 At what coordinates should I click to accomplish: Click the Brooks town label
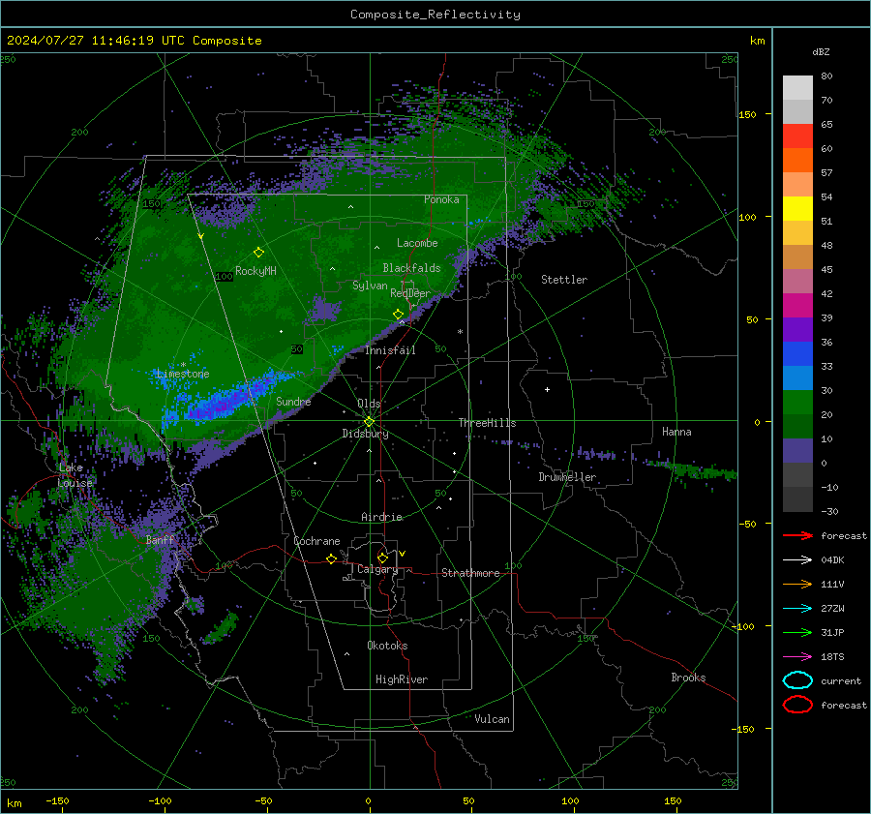coord(688,678)
